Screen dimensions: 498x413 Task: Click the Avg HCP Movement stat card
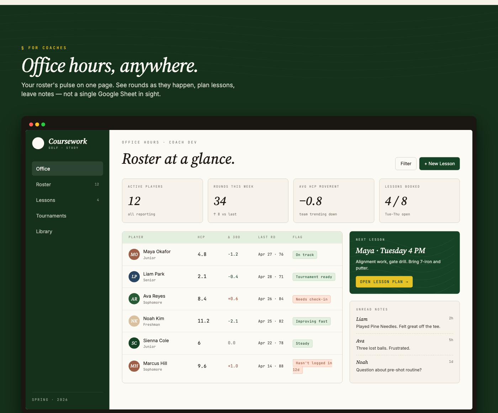tap(334, 200)
